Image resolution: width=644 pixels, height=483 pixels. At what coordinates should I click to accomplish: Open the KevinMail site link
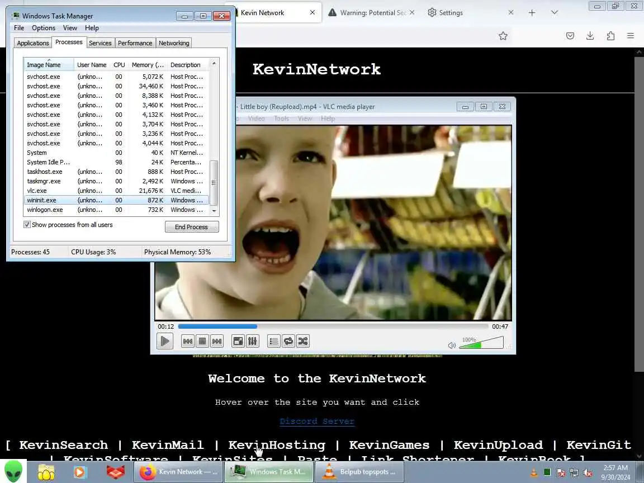[168, 445]
